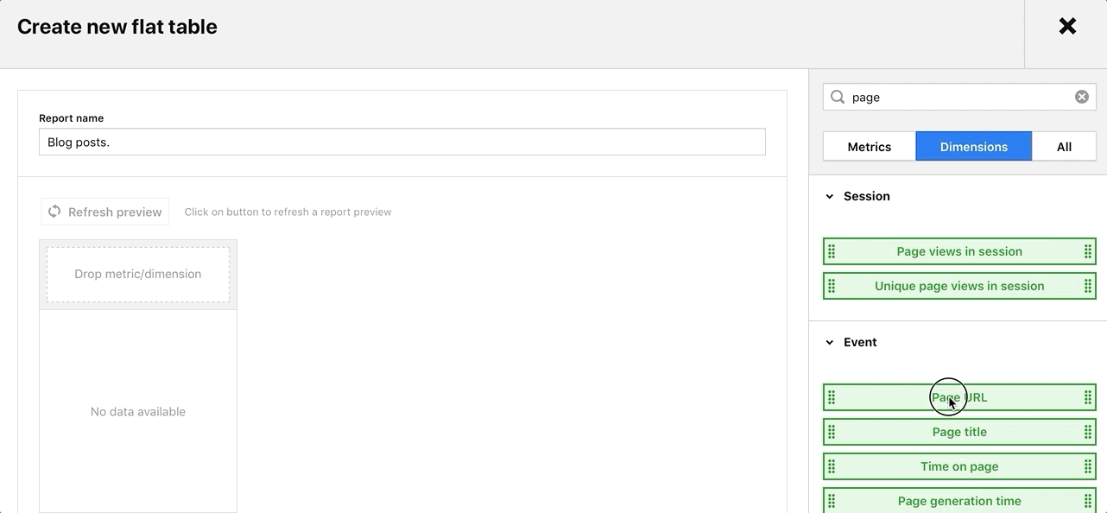The width and height of the screenshot is (1107, 513).
Task: Grab left drag handle of Page title
Action: click(832, 432)
